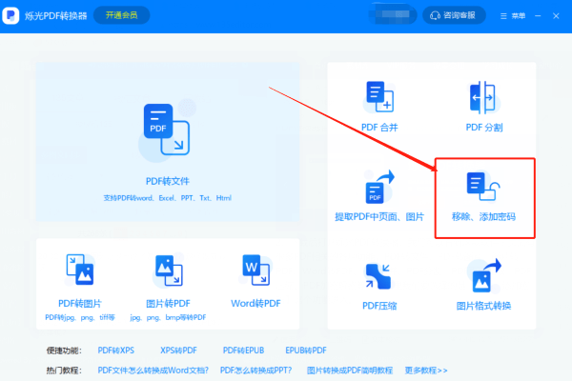Click the 咨询客服 customer service button
Image resolution: width=572 pixels, height=381 pixels.
pos(454,15)
